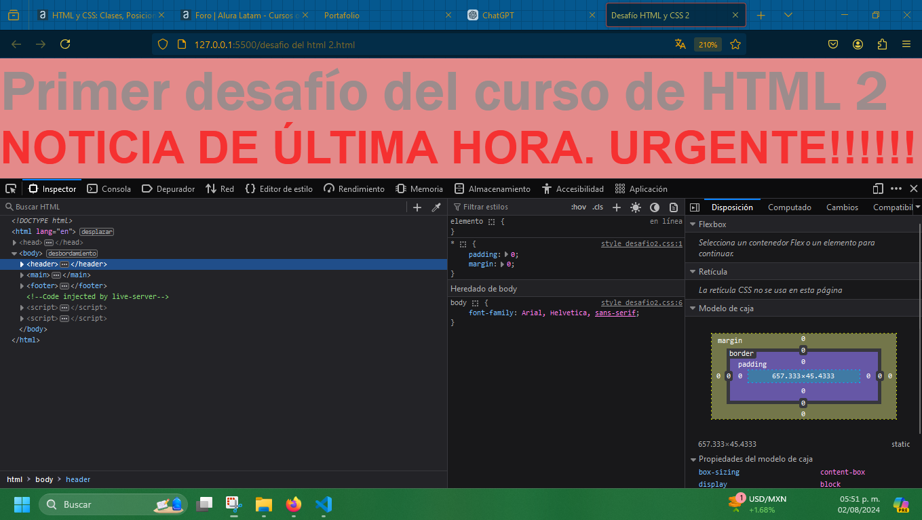The width and height of the screenshot is (922, 520).
Task: Toggle :hov pseudo-class panel
Action: [x=579, y=207]
